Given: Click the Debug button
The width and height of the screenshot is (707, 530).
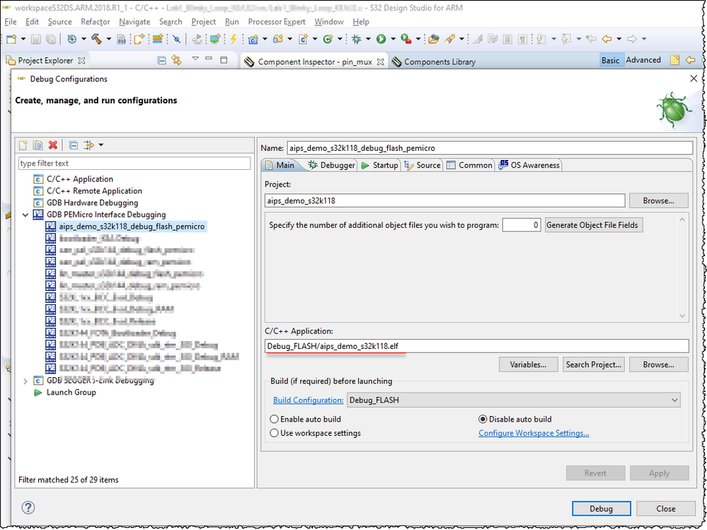Looking at the screenshot, I should [x=601, y=509].
